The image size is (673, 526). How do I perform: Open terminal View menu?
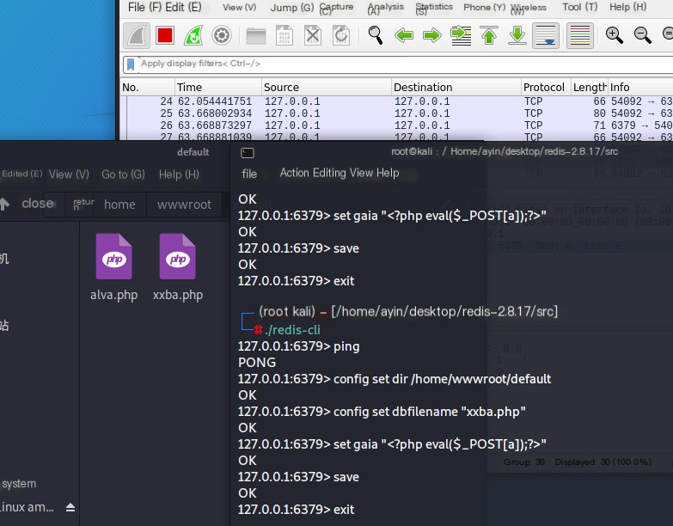pos(361,173)
